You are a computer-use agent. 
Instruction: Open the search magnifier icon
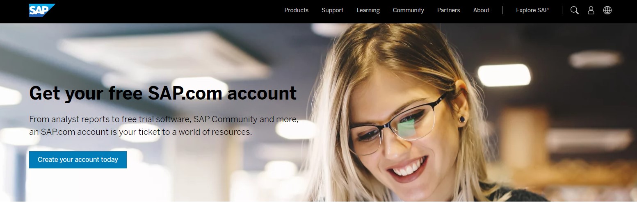[575, 10]
